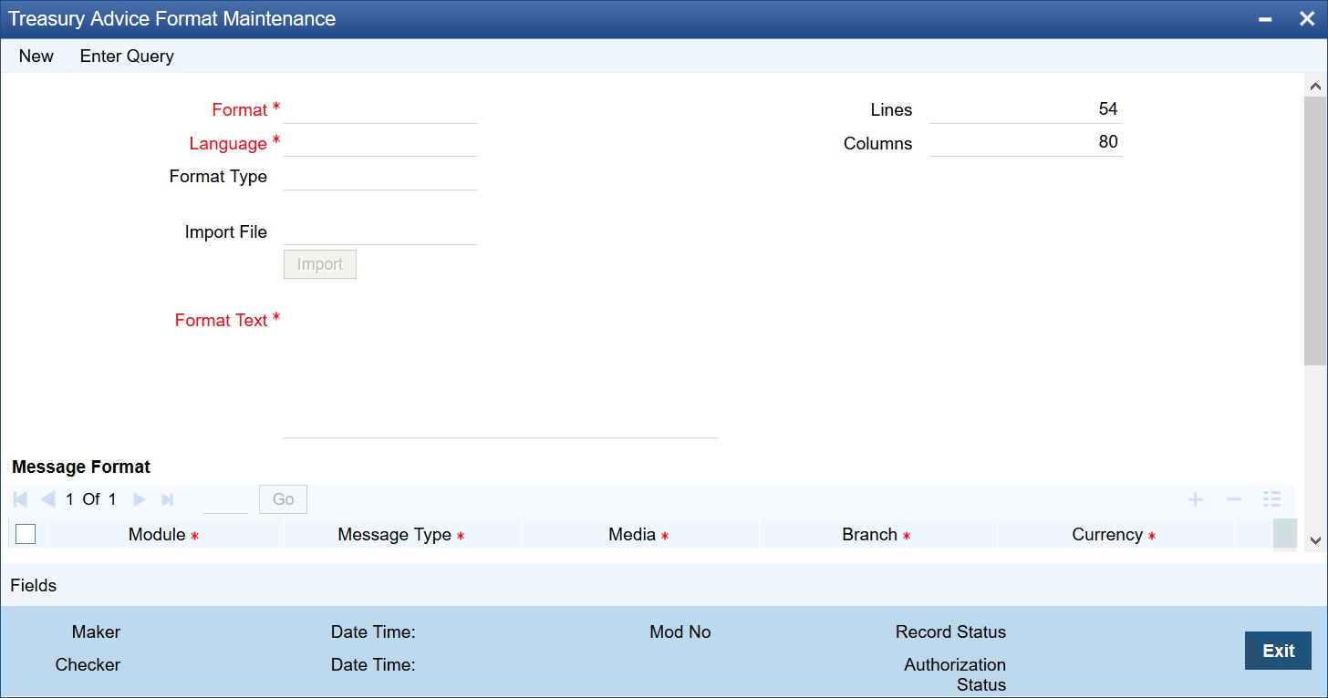Screen dimensions: 1328x698
Task: Click the Message Format section heading
Action: point(81,467)
